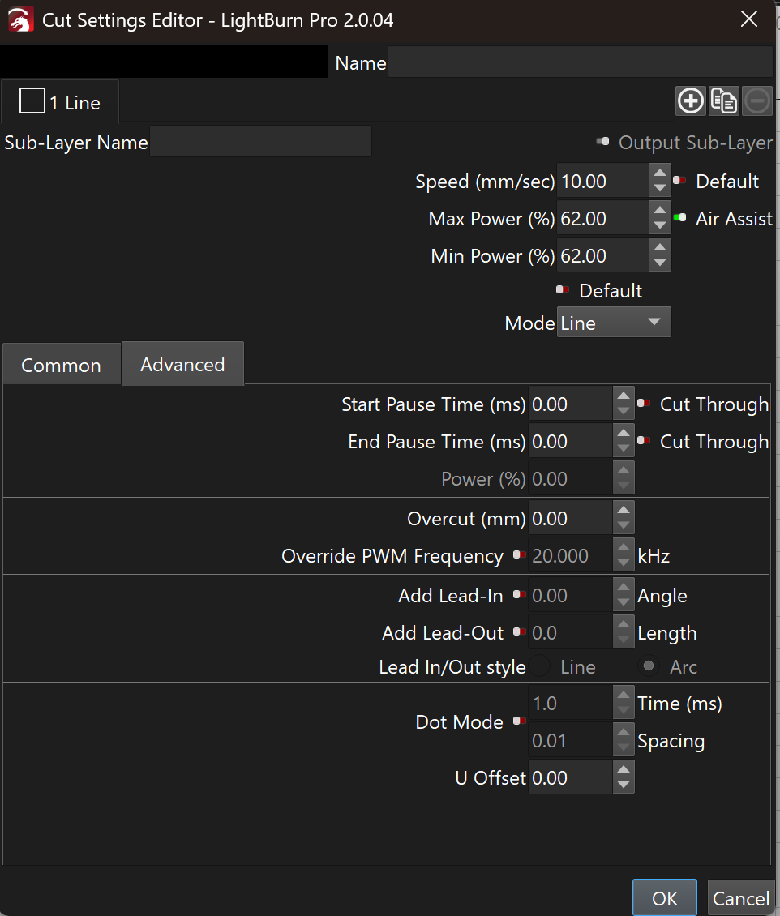Screen dimensions: 780x916
Task: Click the 1 Line layer color swatch
Action: [x=32, y=102]
